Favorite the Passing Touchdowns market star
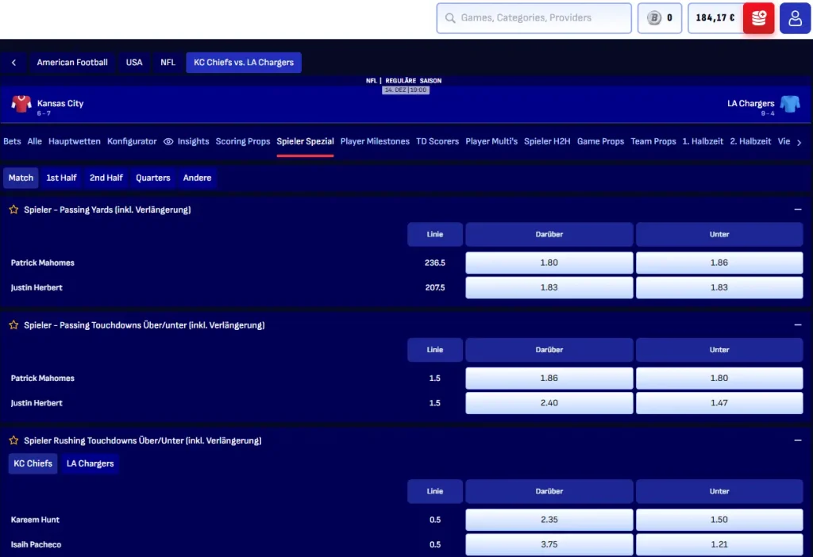Screen dimensions: 813x557 [13, 325]
